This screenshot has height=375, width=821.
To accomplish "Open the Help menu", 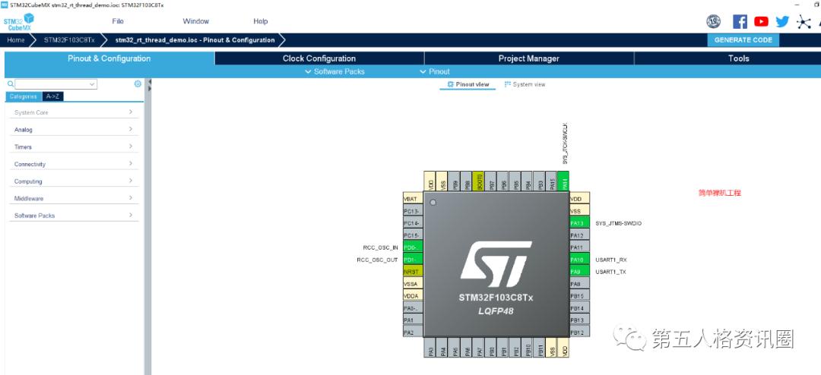I will (x=260, y=21).
